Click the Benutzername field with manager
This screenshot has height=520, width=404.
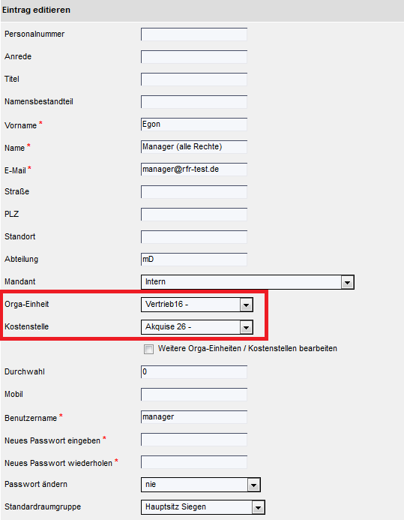coord(194,417)
